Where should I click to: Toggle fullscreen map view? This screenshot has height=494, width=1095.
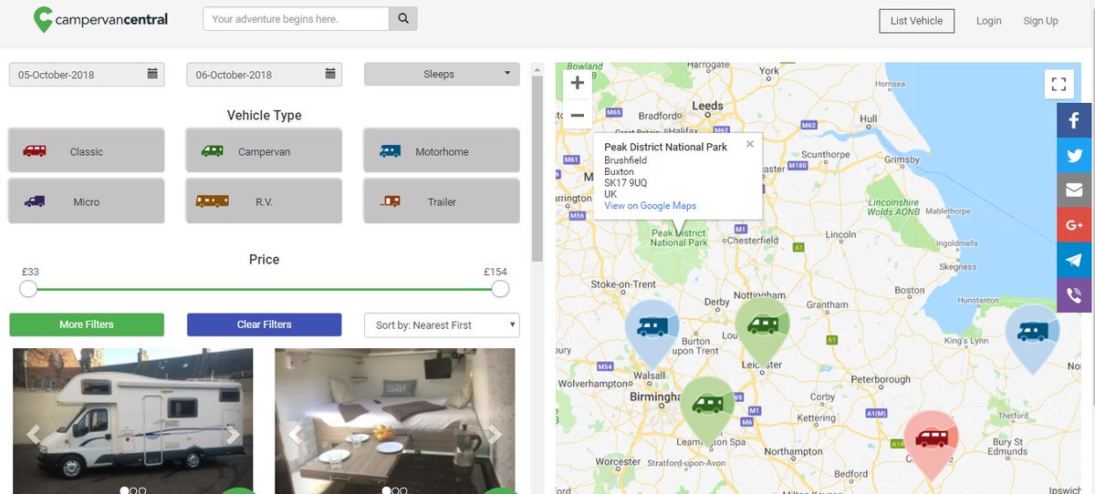[1058, 85]
